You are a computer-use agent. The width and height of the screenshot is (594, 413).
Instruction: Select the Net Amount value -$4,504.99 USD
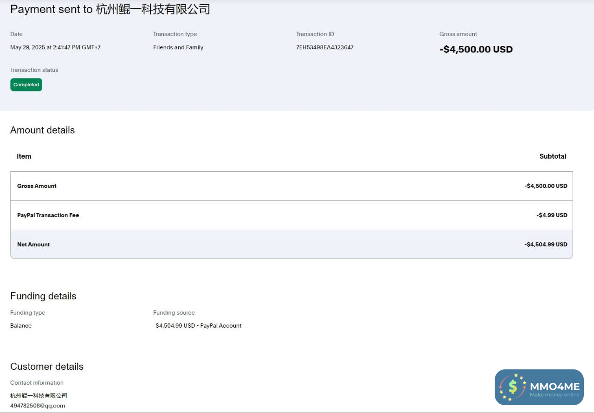pyautogui.click(x=546, y=245)
